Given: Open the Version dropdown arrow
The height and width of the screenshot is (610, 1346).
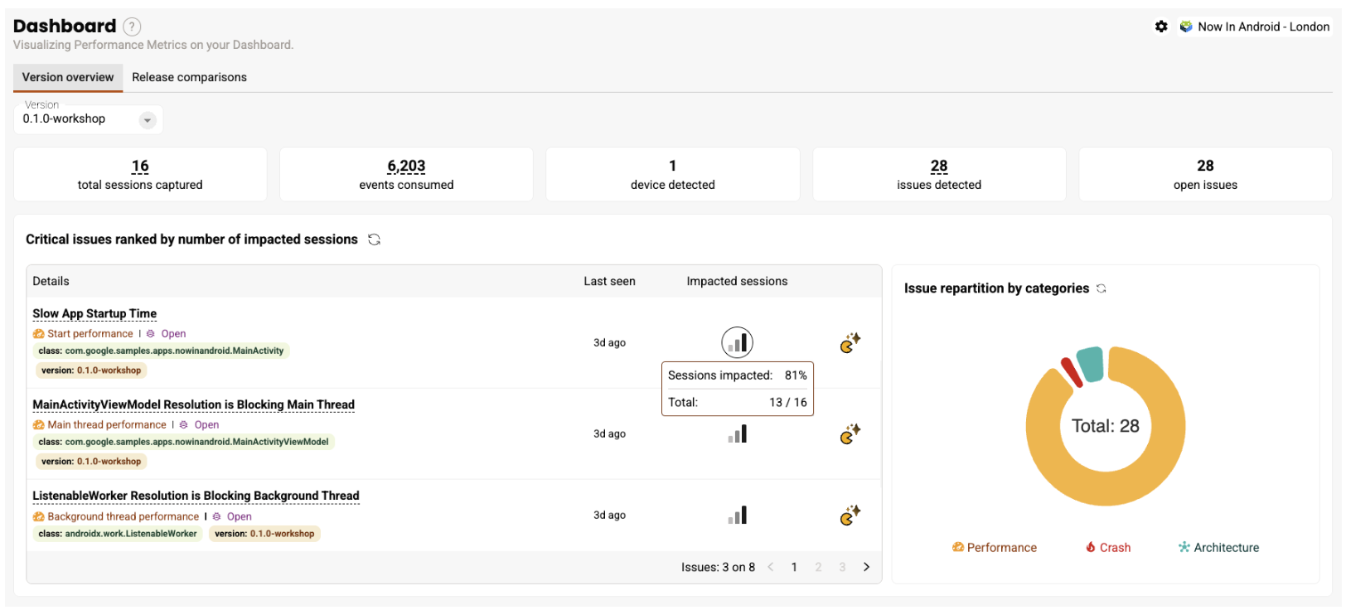Looking at the screenshot, I should coord(148,120).
